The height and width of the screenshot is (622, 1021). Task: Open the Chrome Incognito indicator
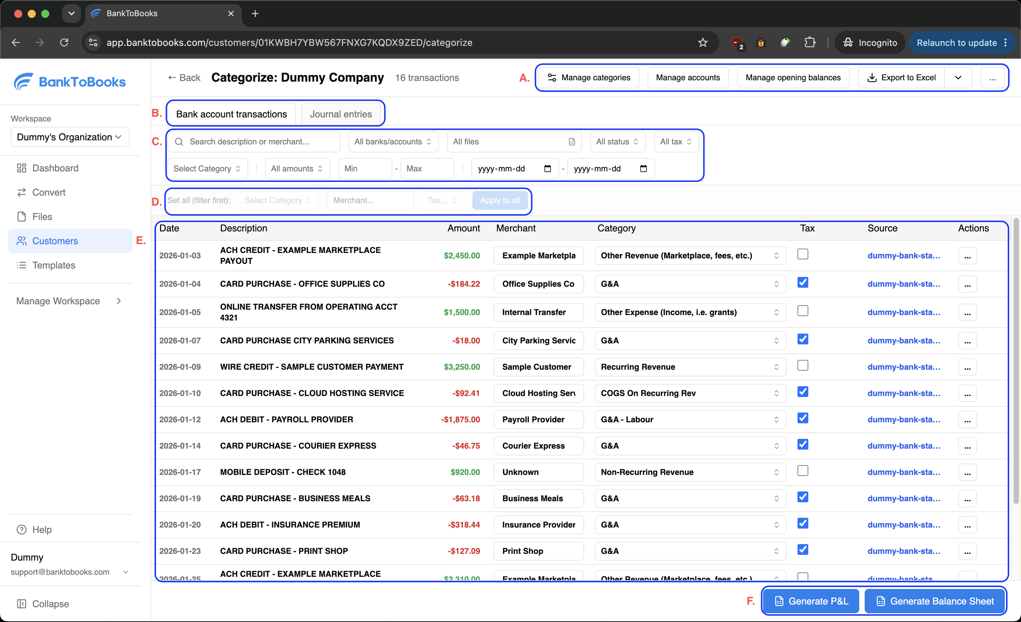[870, 43]
